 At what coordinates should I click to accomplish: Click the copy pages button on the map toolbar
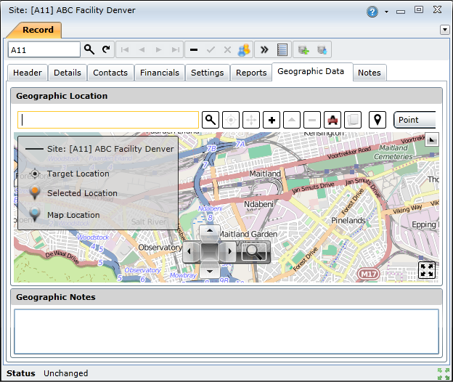pos(353,120)
